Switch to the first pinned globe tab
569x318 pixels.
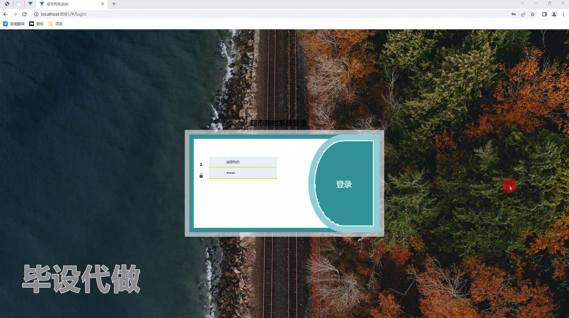coord(7,4)
